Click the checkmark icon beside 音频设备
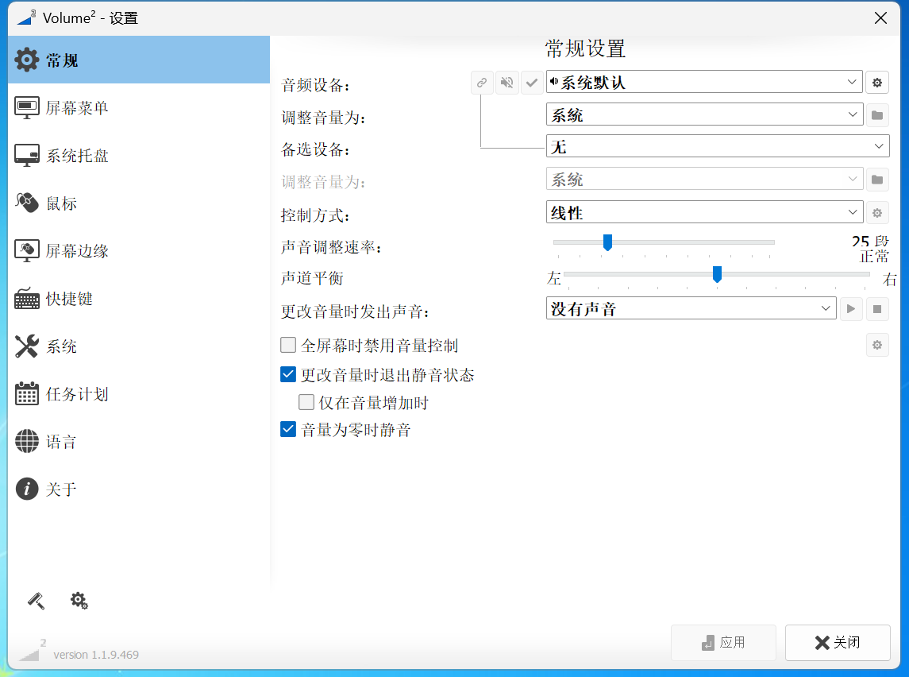Screen dimensions: 909x677 click(532, 83)
